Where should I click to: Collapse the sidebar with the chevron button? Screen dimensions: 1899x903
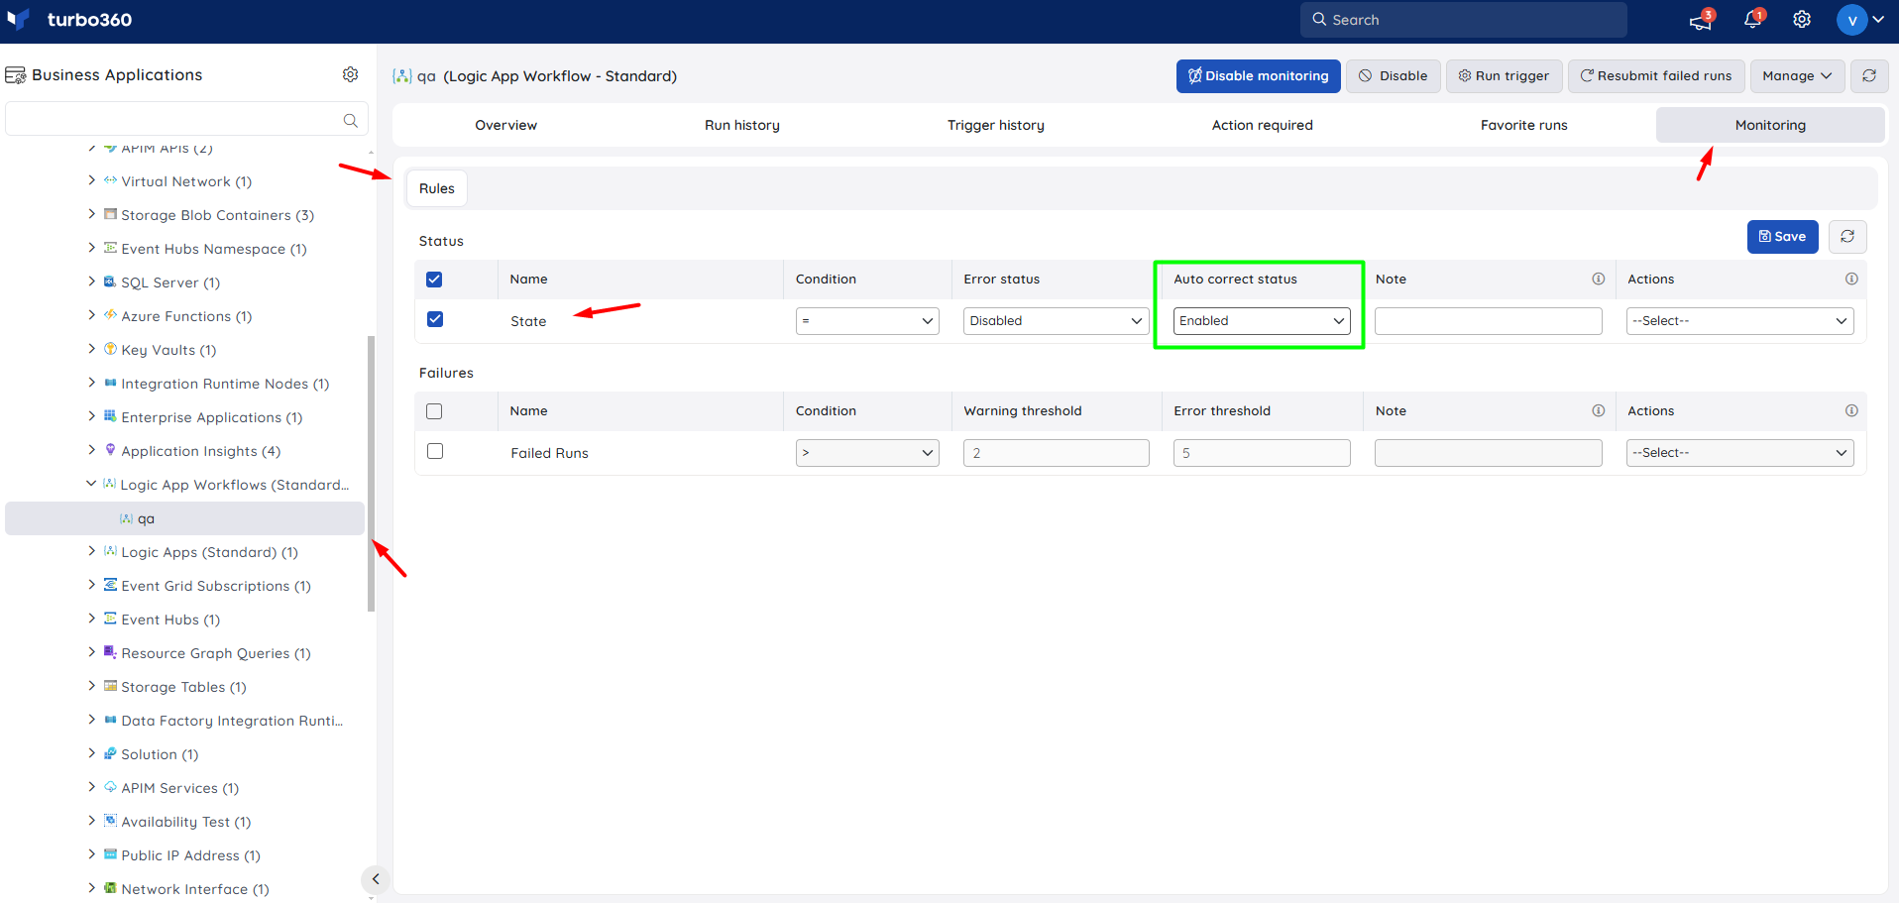coord(376,879)
